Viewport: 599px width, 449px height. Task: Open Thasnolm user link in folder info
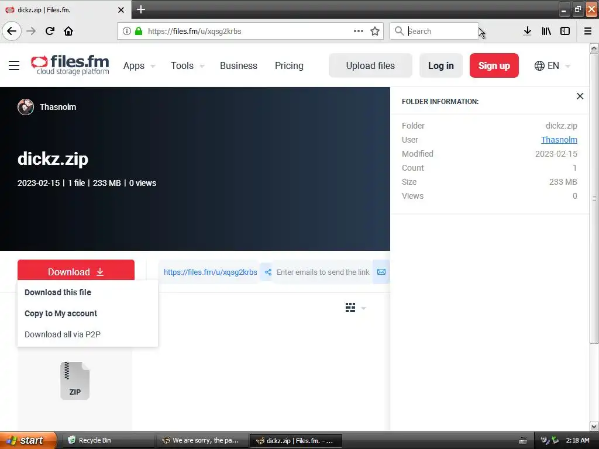[x=559, y=140]
